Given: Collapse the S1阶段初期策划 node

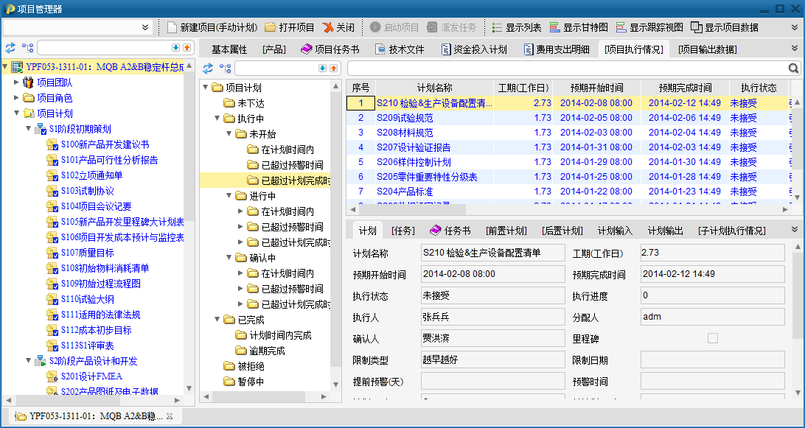Looking at the screenshot, I should point(29,130).
